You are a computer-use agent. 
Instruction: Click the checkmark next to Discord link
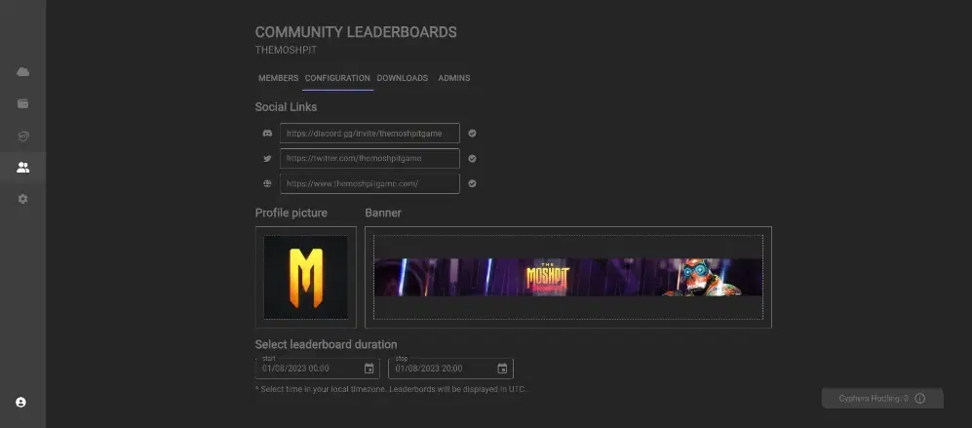tap(473, 134)
